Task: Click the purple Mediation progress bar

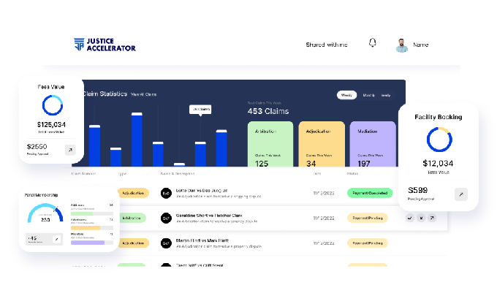Action: pyautogui.click(x=92, y=243)
